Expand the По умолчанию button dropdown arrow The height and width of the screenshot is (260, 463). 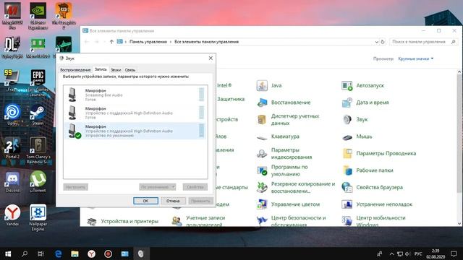(x=174, y=187)
